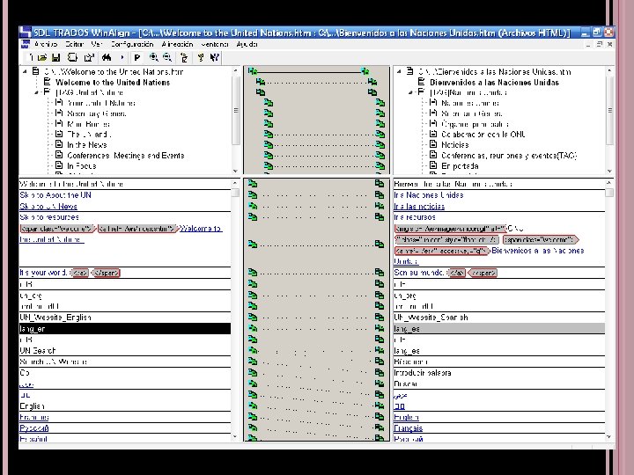Click the document icon beside 'Noticias'
Viewport: 634px width, 475px height.
coord(433,144)
